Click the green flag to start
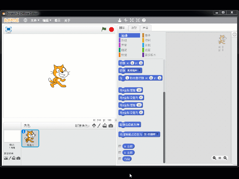The height and width of the screenshot is (179, 239). click(104, 29)
